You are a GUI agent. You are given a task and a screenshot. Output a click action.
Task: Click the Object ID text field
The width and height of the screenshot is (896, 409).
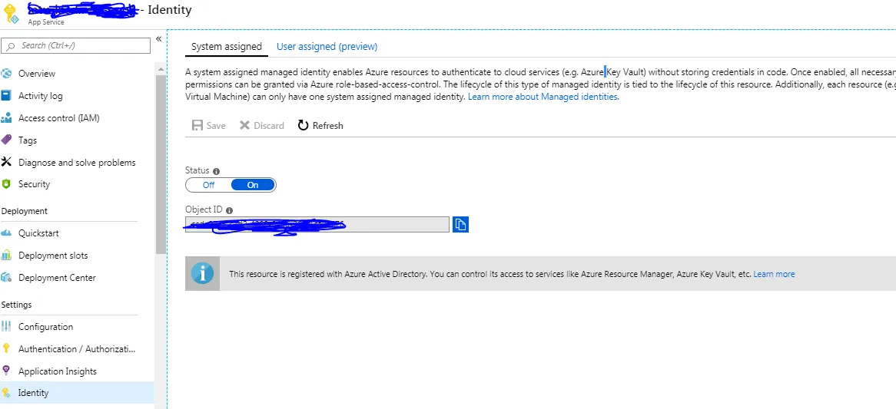[x=317, y=224]
